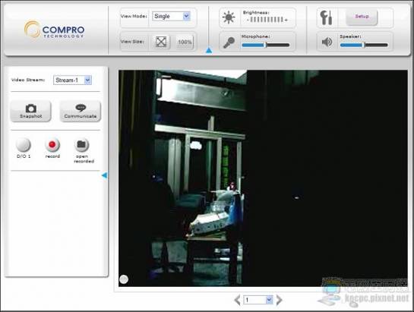Select the 100% view size button
This screenshot has height=312, width=414.
click(x=185, y=42)
